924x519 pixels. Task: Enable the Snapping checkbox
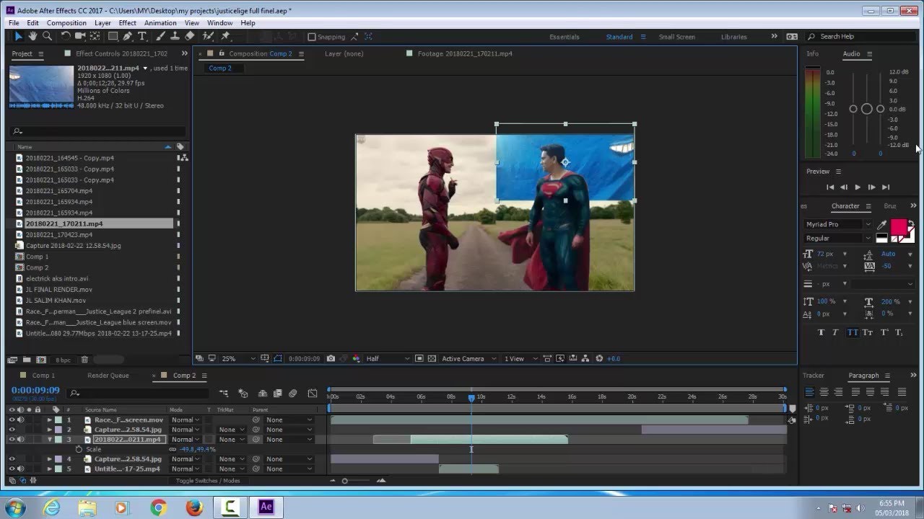(312, 37)
